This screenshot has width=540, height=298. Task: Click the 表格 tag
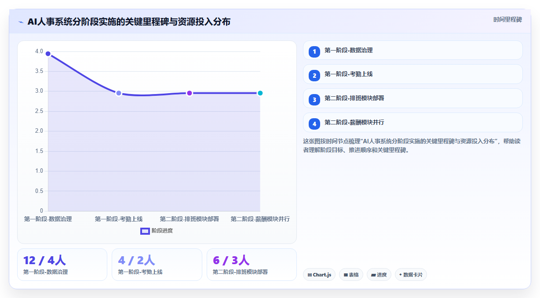point(351,275)
